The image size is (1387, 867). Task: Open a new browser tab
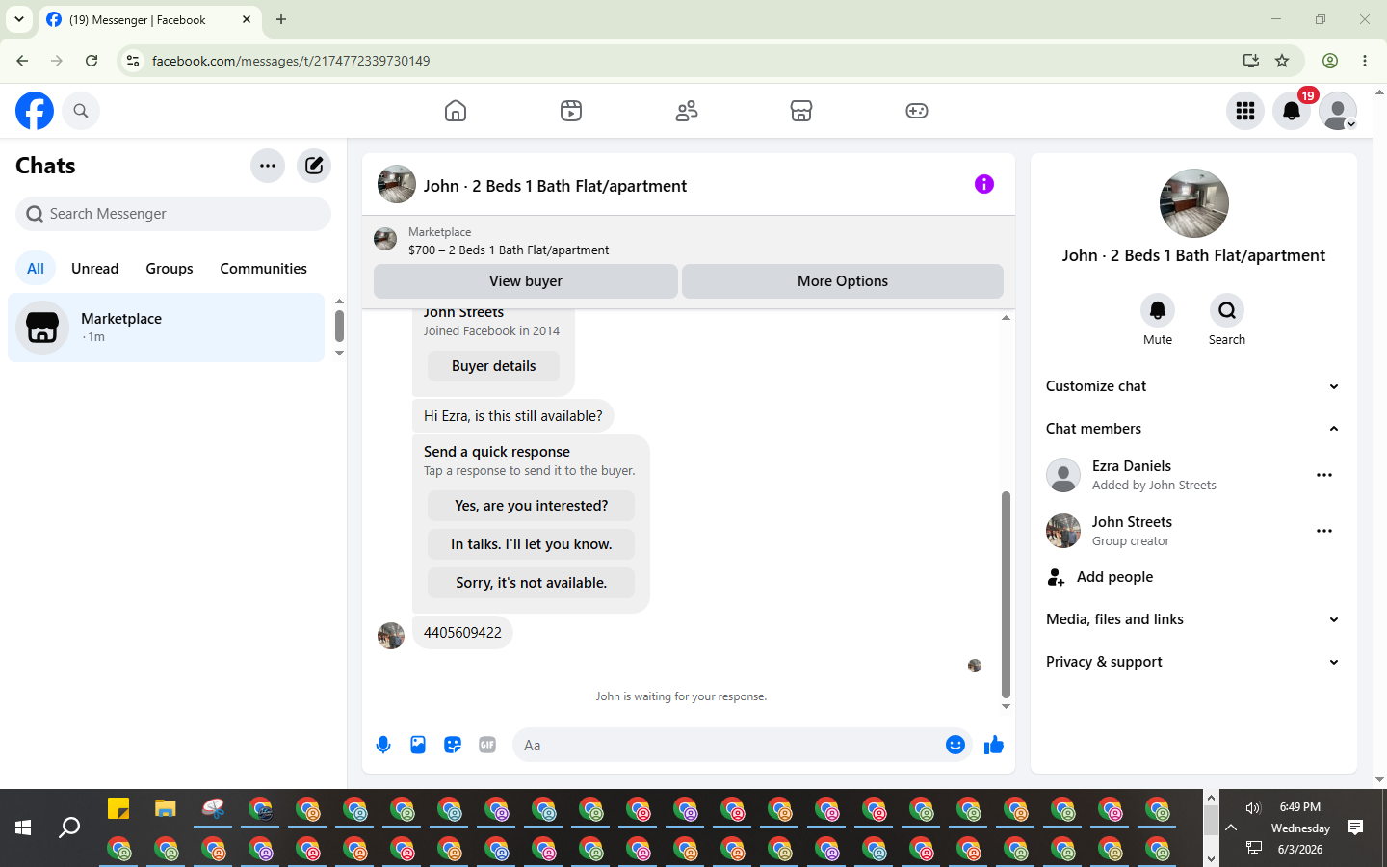[281, 19]
